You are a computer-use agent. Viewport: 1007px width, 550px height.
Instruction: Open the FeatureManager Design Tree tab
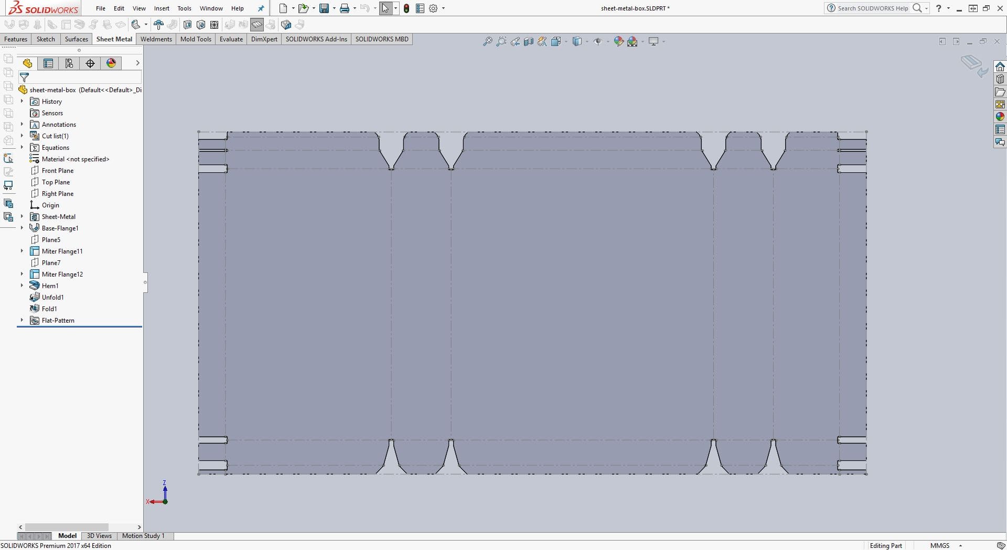pyautogui.click(x=27, y=63)
